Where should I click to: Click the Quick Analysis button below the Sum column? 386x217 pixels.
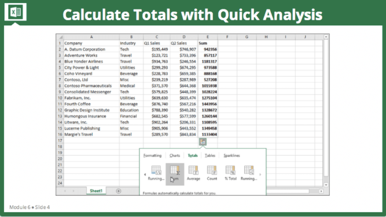(203, 142)
